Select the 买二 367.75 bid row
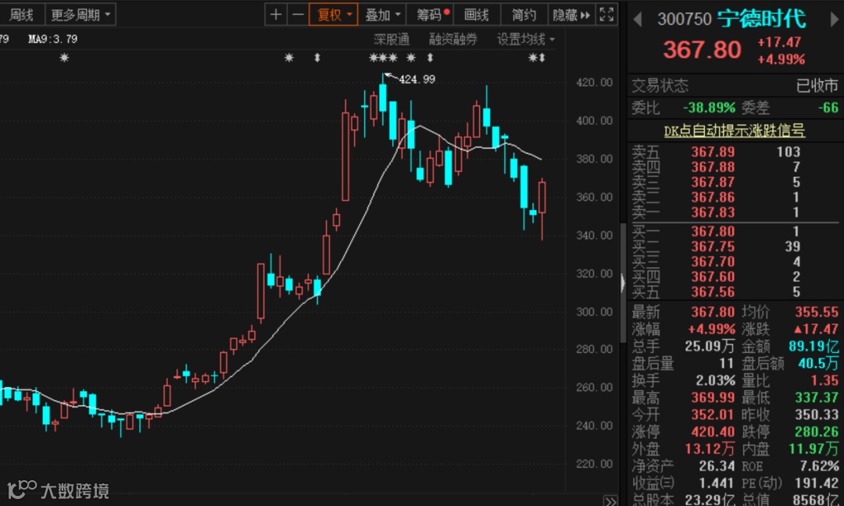Viewport: 844px width, 506px height. [x=735, y=247]
